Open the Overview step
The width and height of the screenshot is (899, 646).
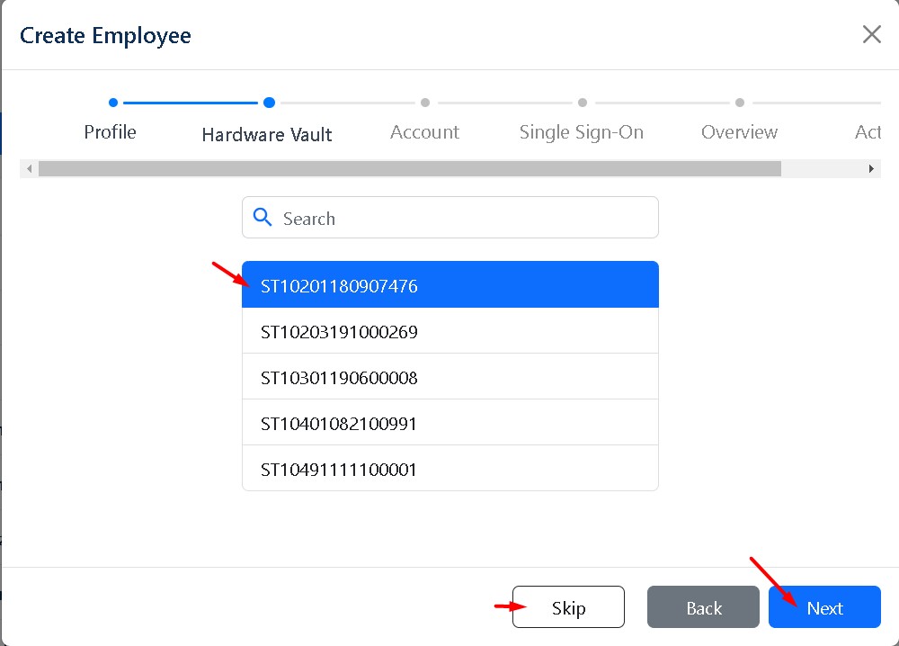click(x=739, y=132)
